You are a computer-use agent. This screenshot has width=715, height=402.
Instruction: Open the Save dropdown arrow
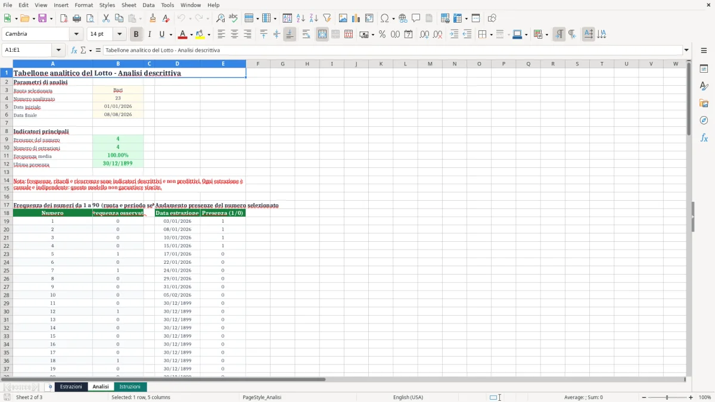[x=51, y=18]
